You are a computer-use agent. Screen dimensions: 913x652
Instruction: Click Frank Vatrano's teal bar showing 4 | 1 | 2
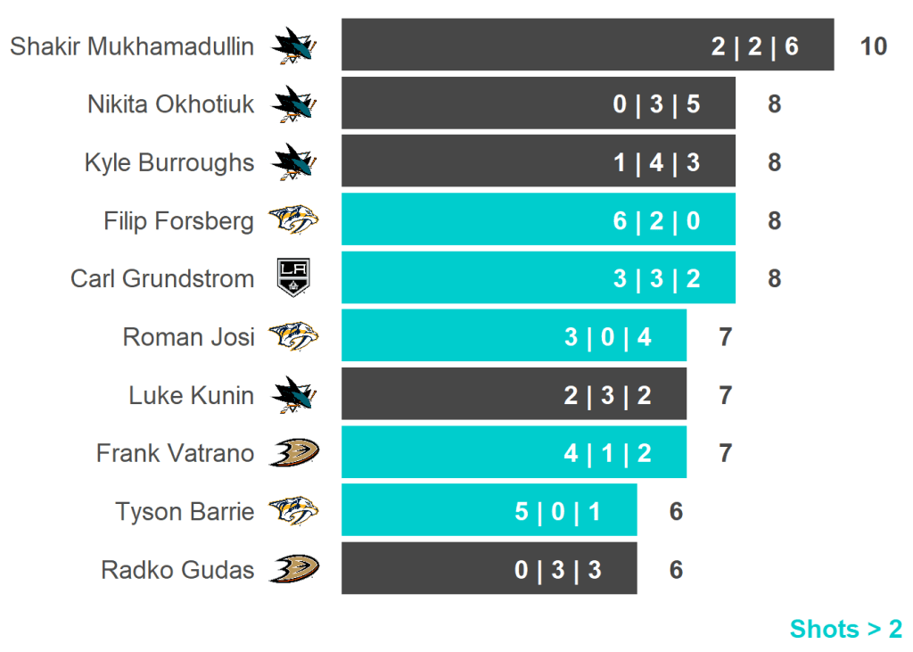coord(514,453)
